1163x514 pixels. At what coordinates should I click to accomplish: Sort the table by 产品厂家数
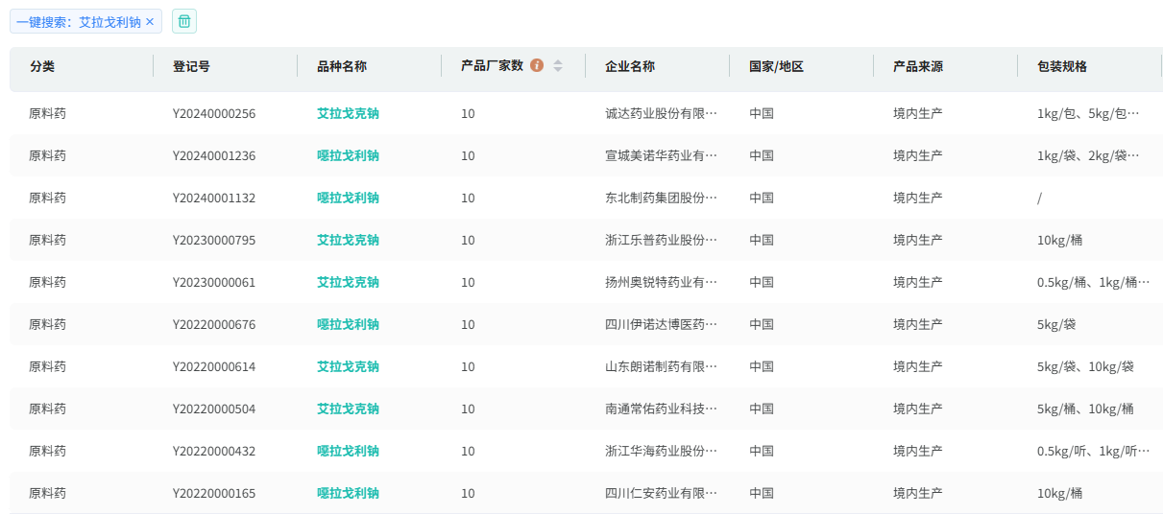tap(558, 66)
